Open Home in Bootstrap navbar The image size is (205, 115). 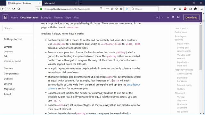click(14, 18)
